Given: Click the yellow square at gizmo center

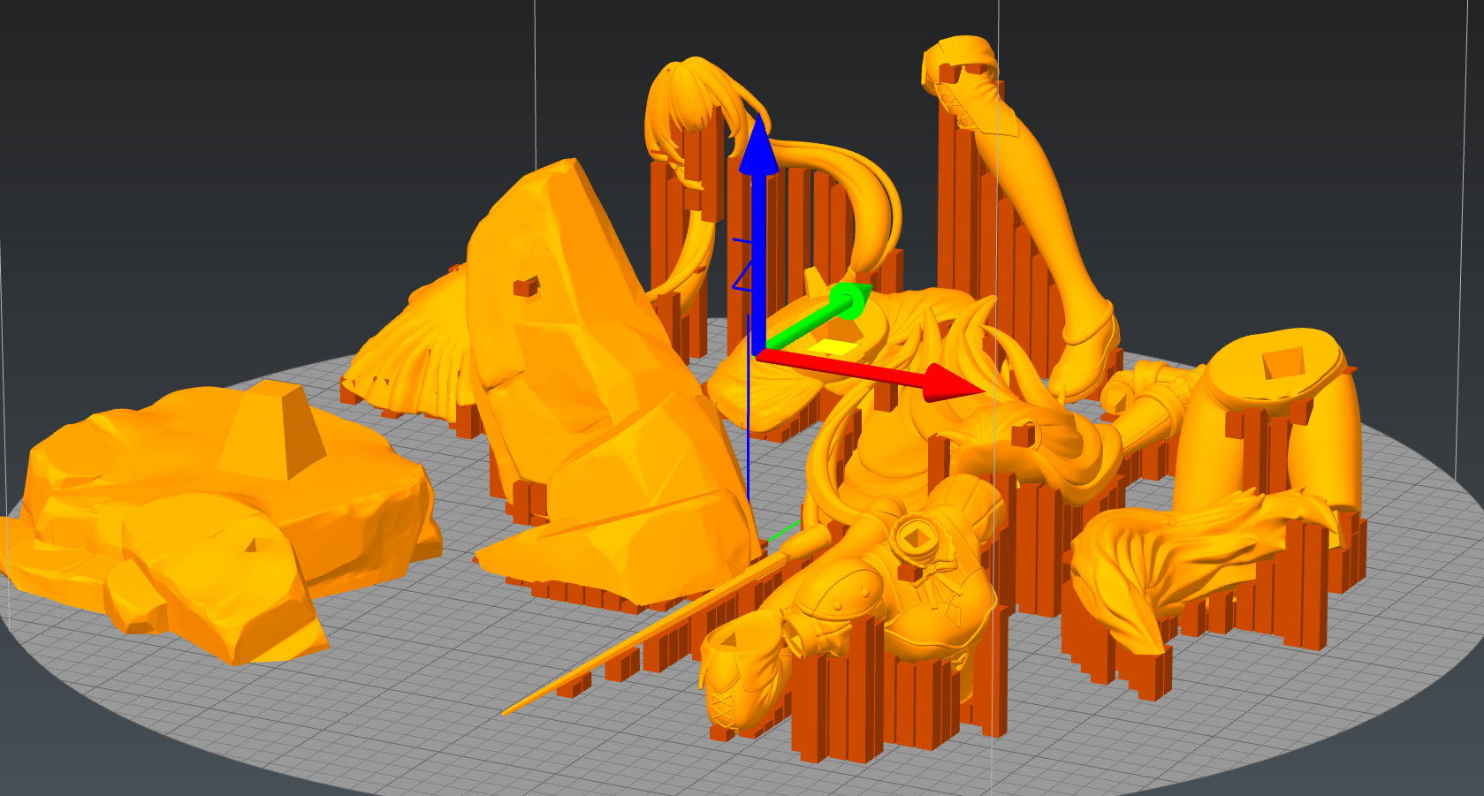Looking at the screenshot, I should click(x=834, y=346).
